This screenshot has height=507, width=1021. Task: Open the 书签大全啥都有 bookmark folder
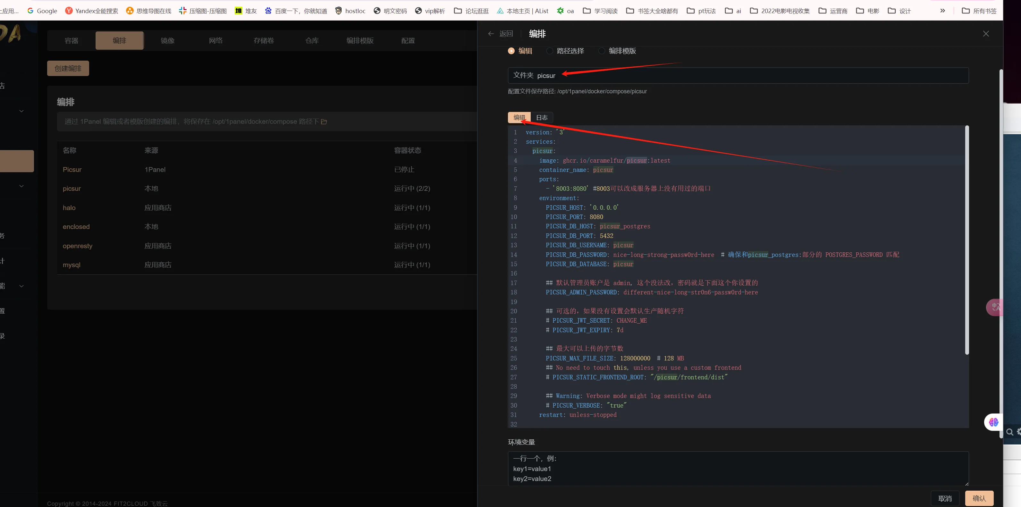pos(652,11)
